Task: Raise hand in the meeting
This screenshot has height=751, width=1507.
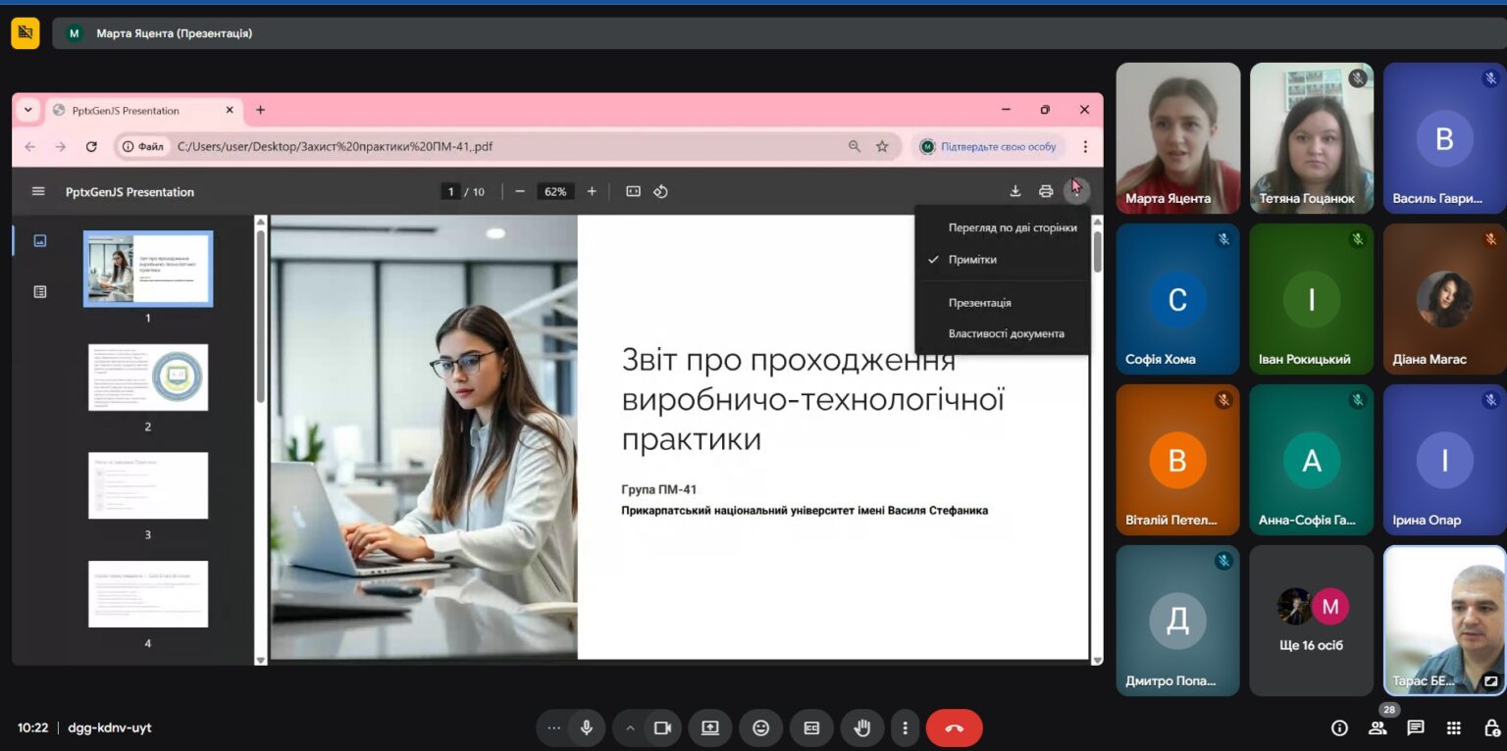Action: pos(862,727)
